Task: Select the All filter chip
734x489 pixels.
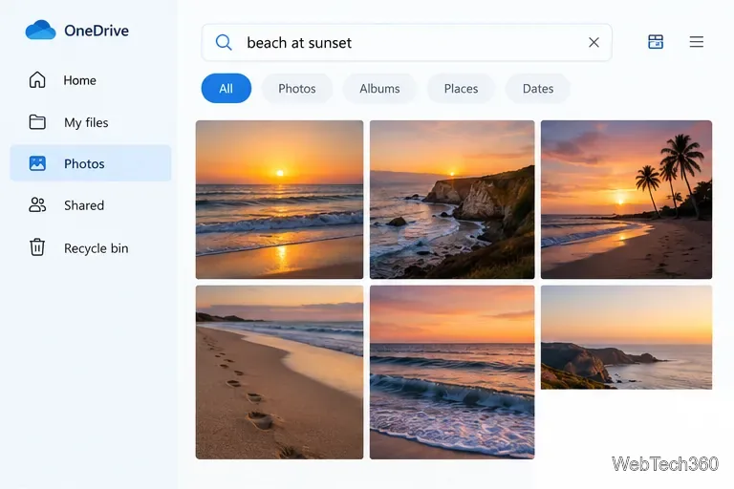Action: click(227, 89)
